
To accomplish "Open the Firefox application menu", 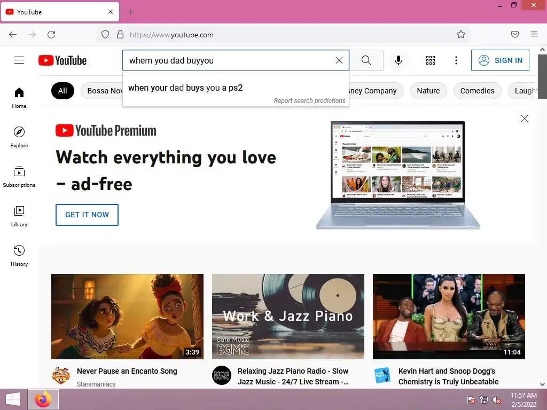I will pyautogui.click(x=534, y=34).
